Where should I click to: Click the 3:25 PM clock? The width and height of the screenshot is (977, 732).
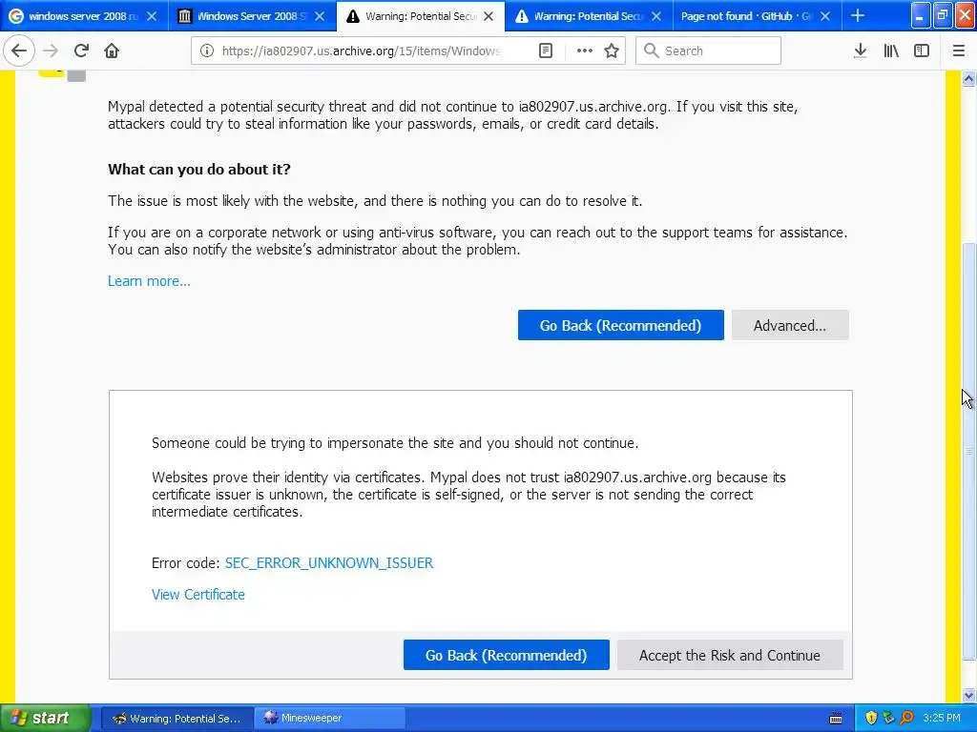(x=942, y=719)
